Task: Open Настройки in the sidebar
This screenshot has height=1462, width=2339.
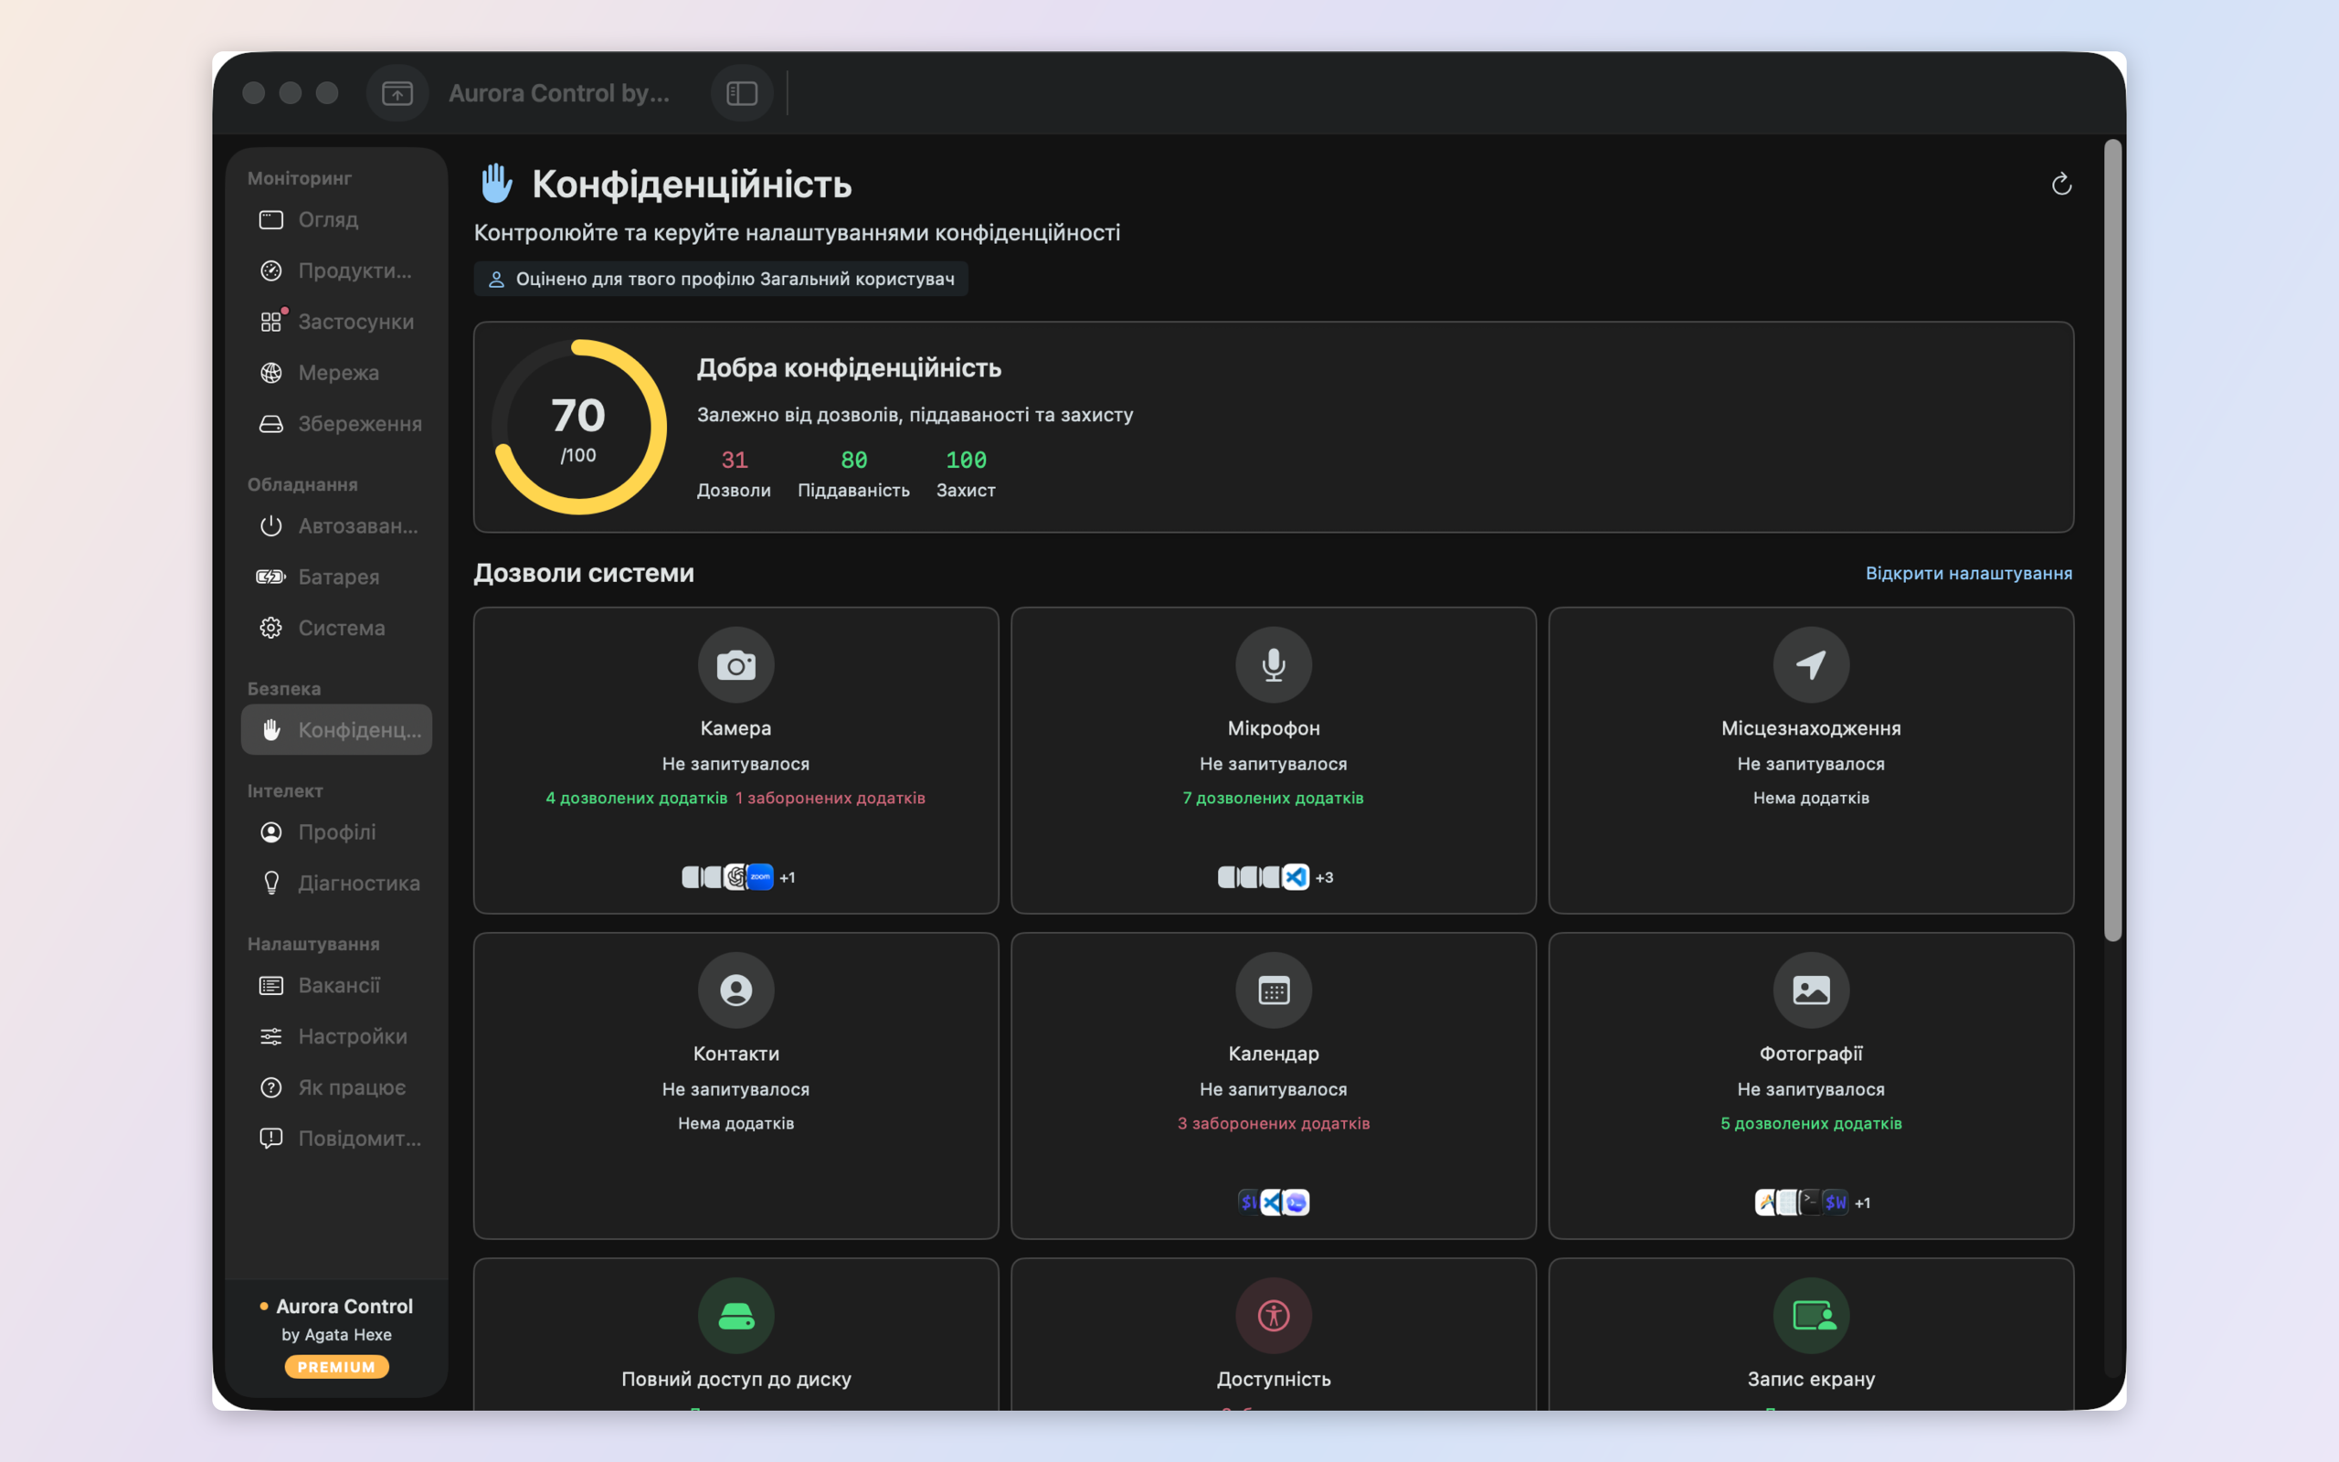Action: coord(336,1036)
